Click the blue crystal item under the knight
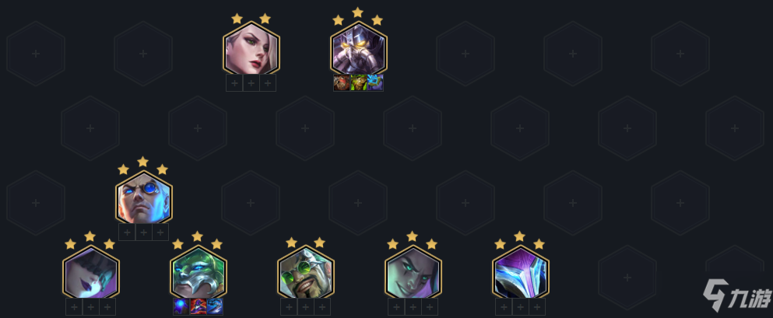This screenshot has width=773, height=318. click(x=375, y=83)
